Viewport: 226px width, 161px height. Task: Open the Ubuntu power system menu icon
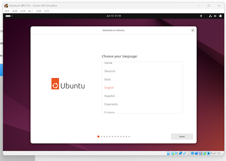point(220,16)
